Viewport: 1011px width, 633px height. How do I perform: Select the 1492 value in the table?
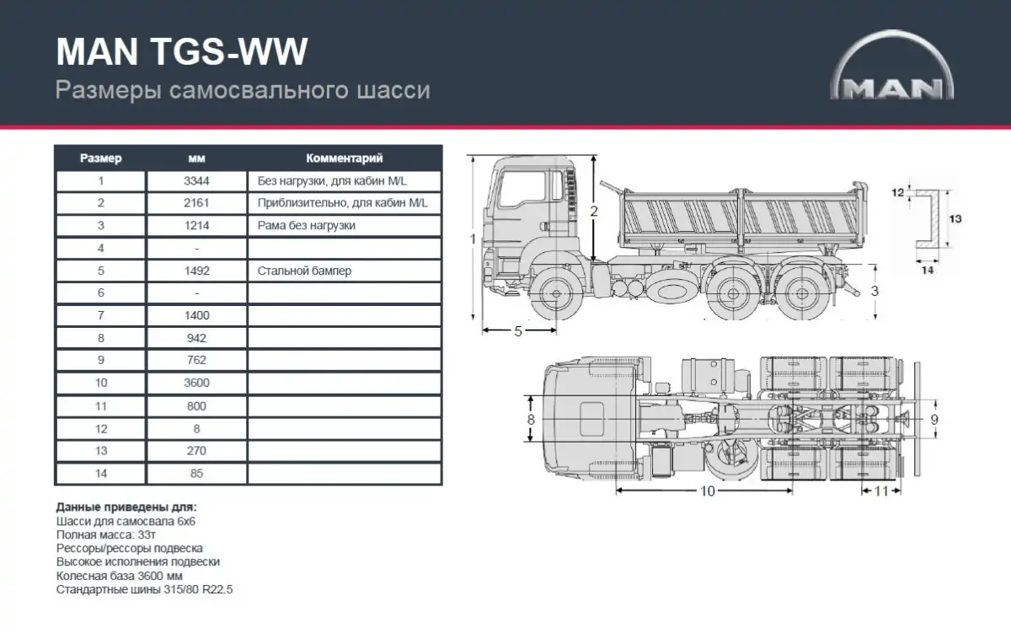[197, 271]
